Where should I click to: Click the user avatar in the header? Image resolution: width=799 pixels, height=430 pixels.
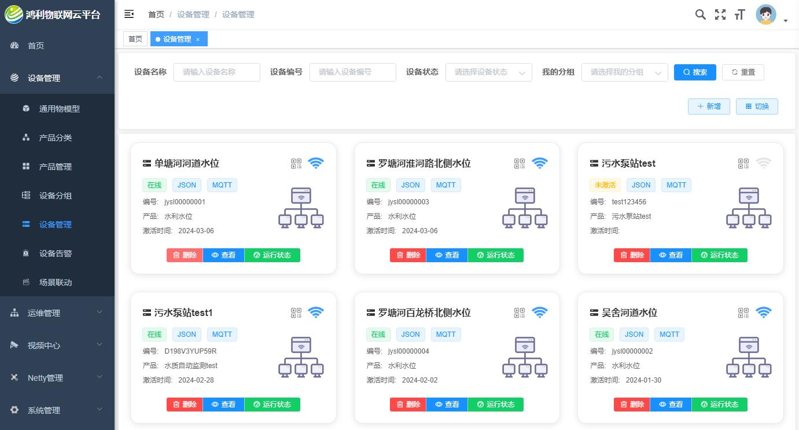click(x=765, y=15)
